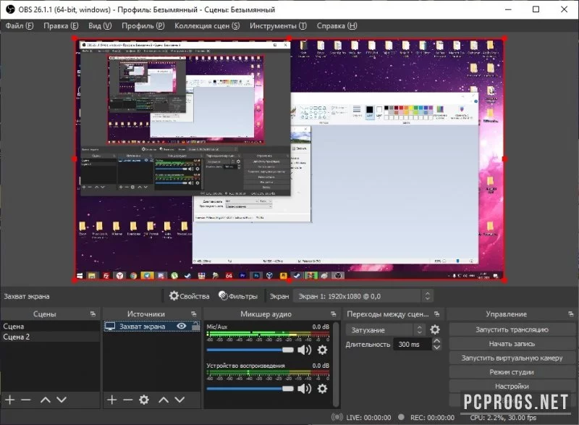The width and height of the screenshot is (579, 425).
Task: Open source properties gear in Источники
Action: (144, 400)
